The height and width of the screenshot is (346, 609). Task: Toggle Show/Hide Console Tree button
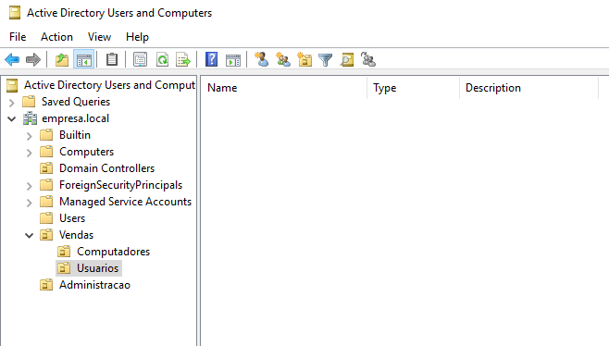click(x=84, y=60)
